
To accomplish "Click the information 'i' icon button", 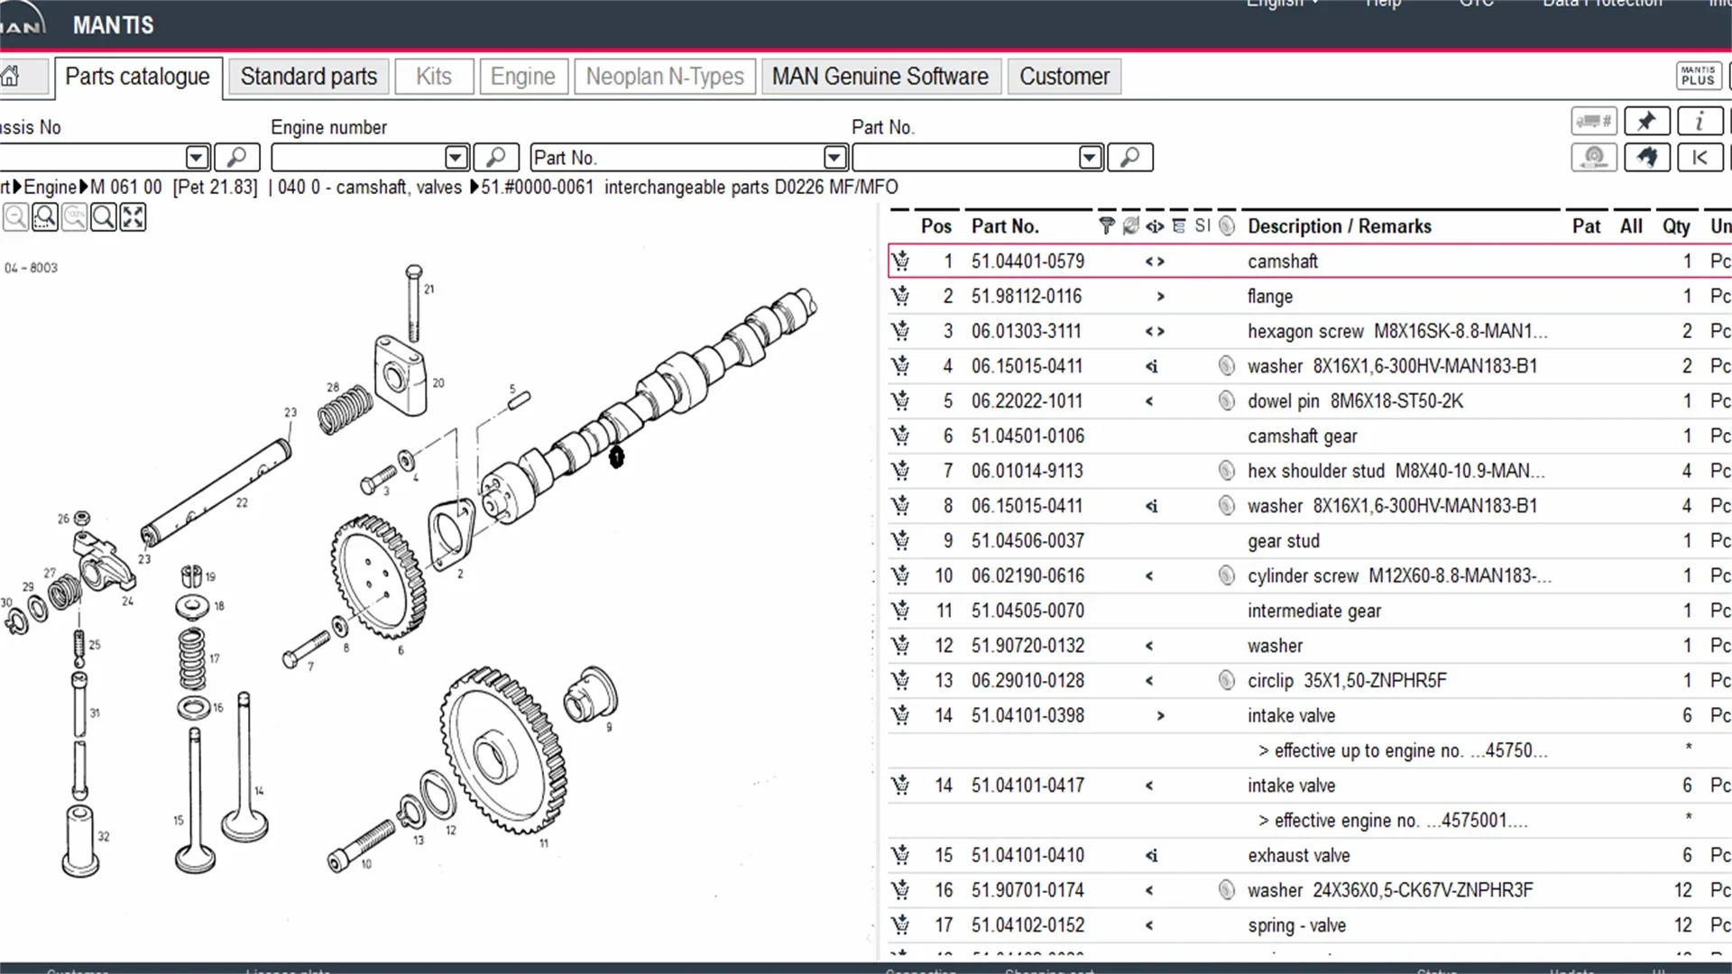I will tap(1700, 121).
